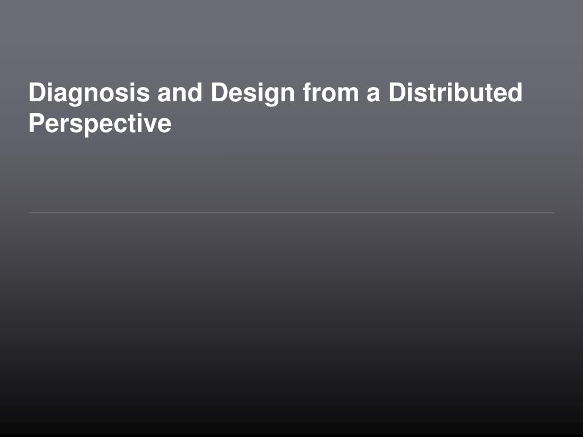
Task: Click the capital "D" of "Distributed"
Action: coord(397,93)
